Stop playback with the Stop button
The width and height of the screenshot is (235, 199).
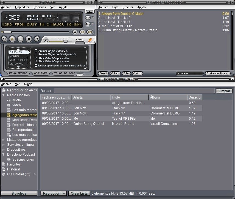point(29,39)
